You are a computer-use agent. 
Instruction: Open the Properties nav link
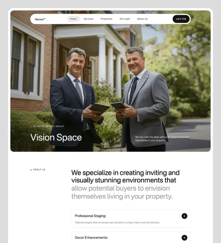[x=107, y=19]
